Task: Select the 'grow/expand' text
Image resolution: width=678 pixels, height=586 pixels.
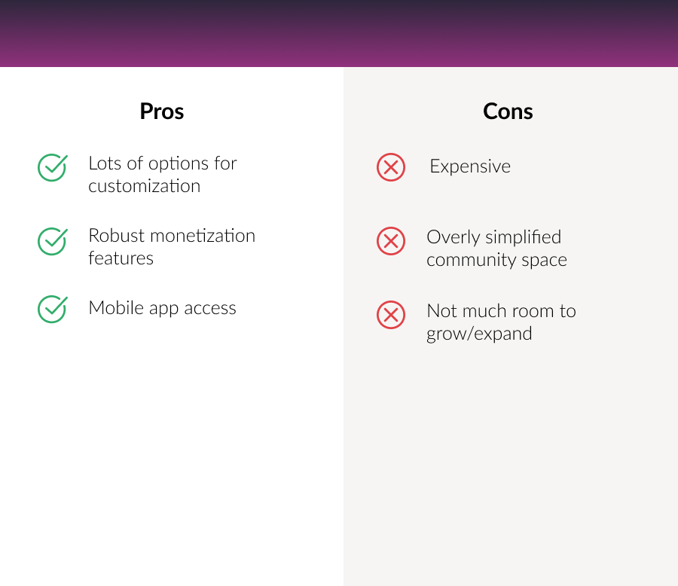Action: [x=479, y=334]
